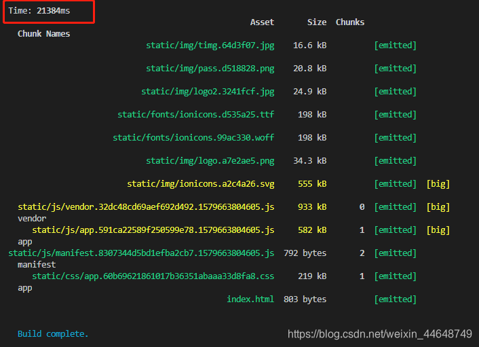The height and width of the screenshot is (347, 479).
Task: Click static/img/pass.d518828.png asset path
Action: (x=210, y=69)
